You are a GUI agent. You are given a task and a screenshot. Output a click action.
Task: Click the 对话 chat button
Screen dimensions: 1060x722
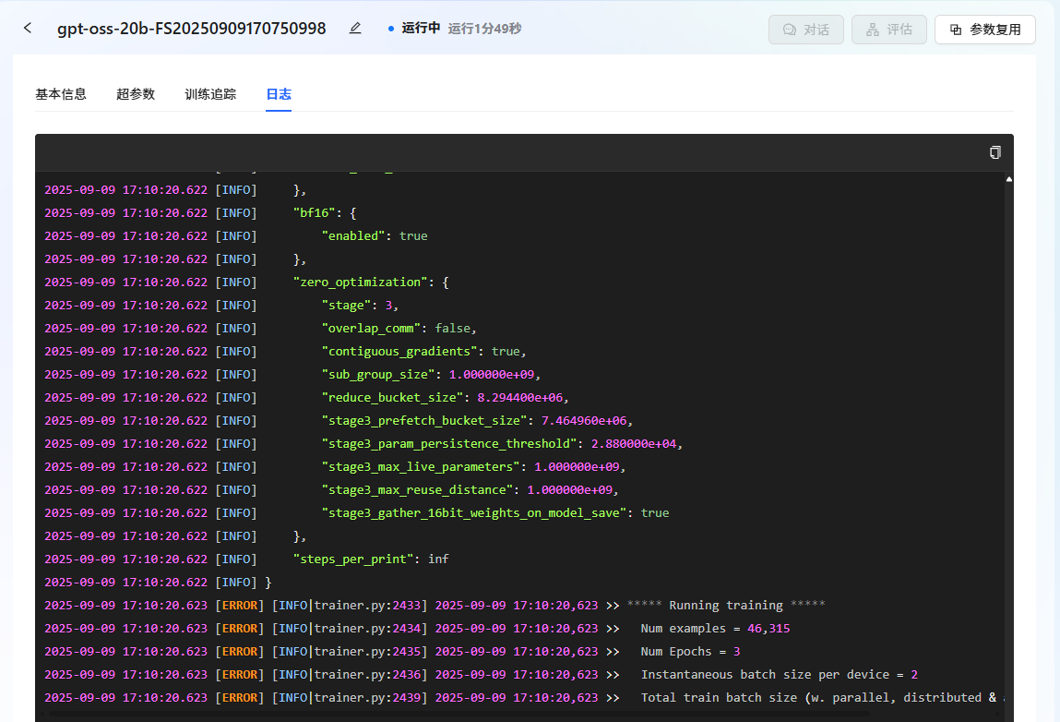(x=805, y=30)
